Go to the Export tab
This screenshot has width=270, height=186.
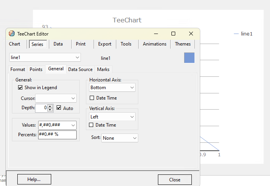[105, 44]
